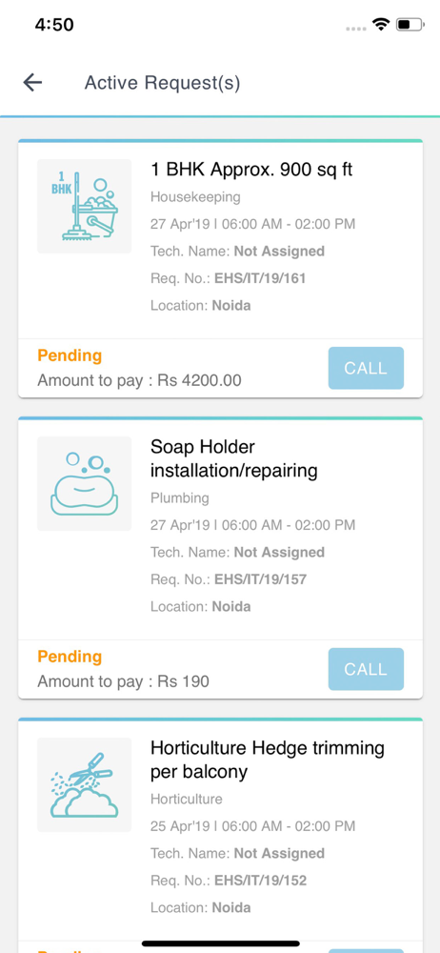
Task: Tap the Plumbing category label
Action: 180,497
